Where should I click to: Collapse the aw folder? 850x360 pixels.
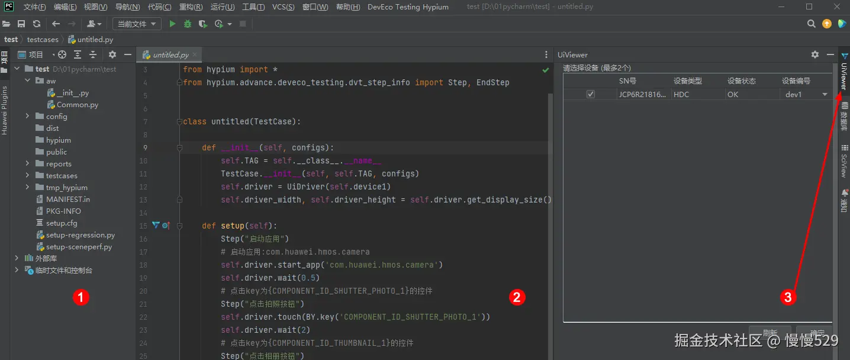point(28,81)
